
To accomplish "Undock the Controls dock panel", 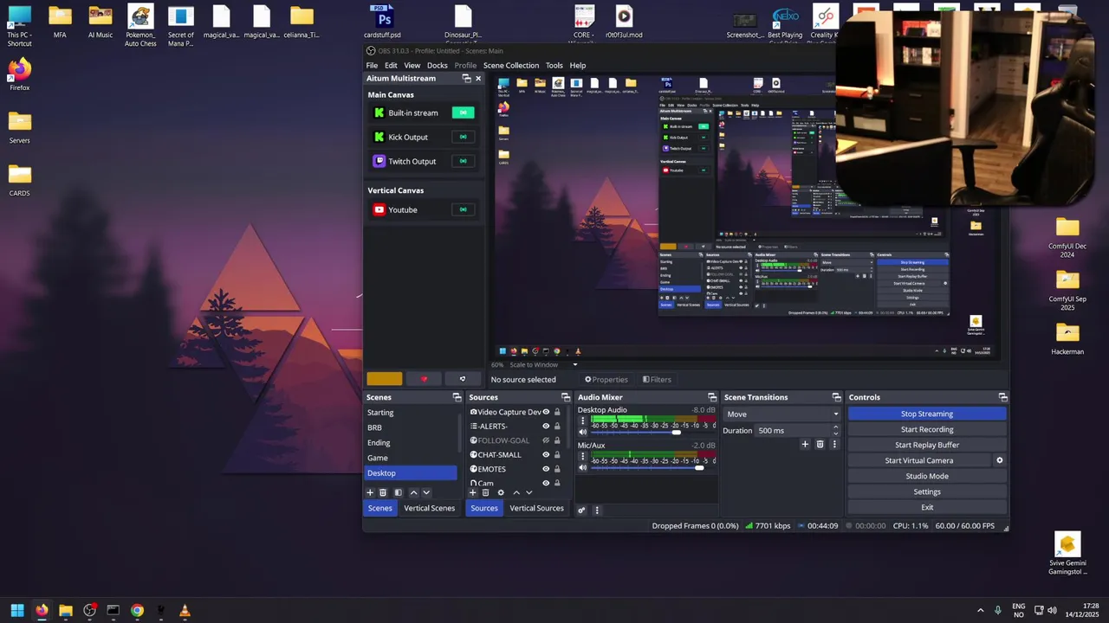I will pos(1002,397).
